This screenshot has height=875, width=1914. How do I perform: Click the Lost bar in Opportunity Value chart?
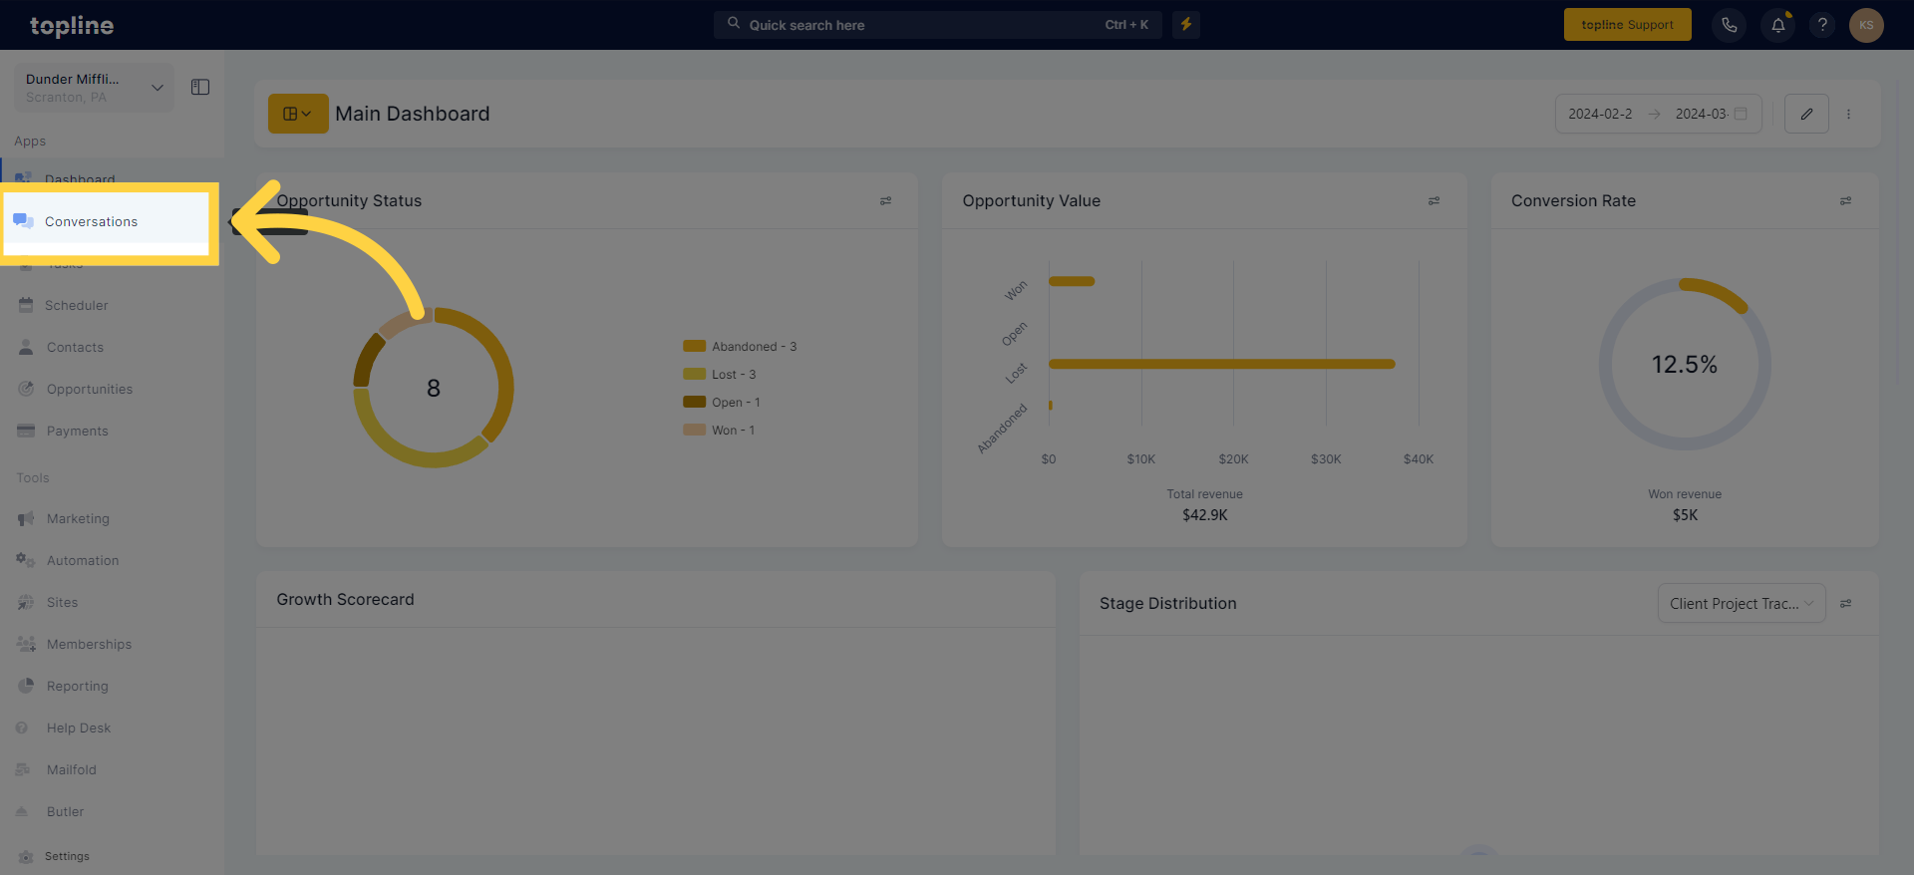point(1221,364)
